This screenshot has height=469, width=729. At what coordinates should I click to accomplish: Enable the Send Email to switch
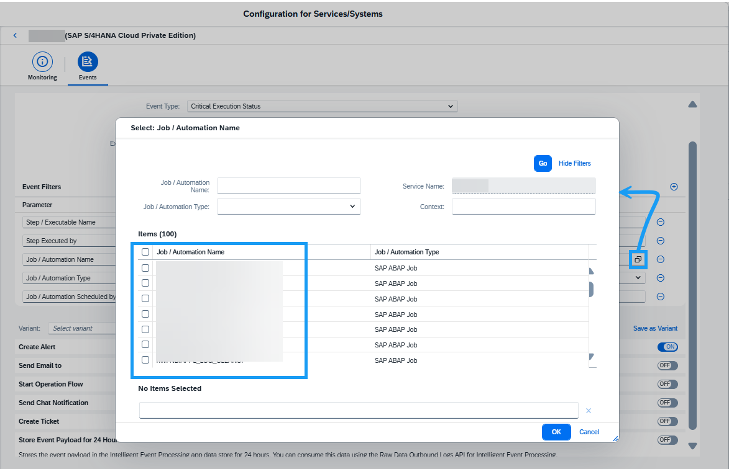(x=667, y=365)
